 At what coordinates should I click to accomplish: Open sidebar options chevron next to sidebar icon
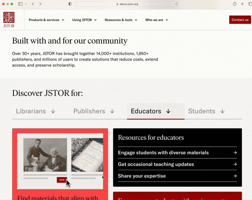(x=26, y=4)
